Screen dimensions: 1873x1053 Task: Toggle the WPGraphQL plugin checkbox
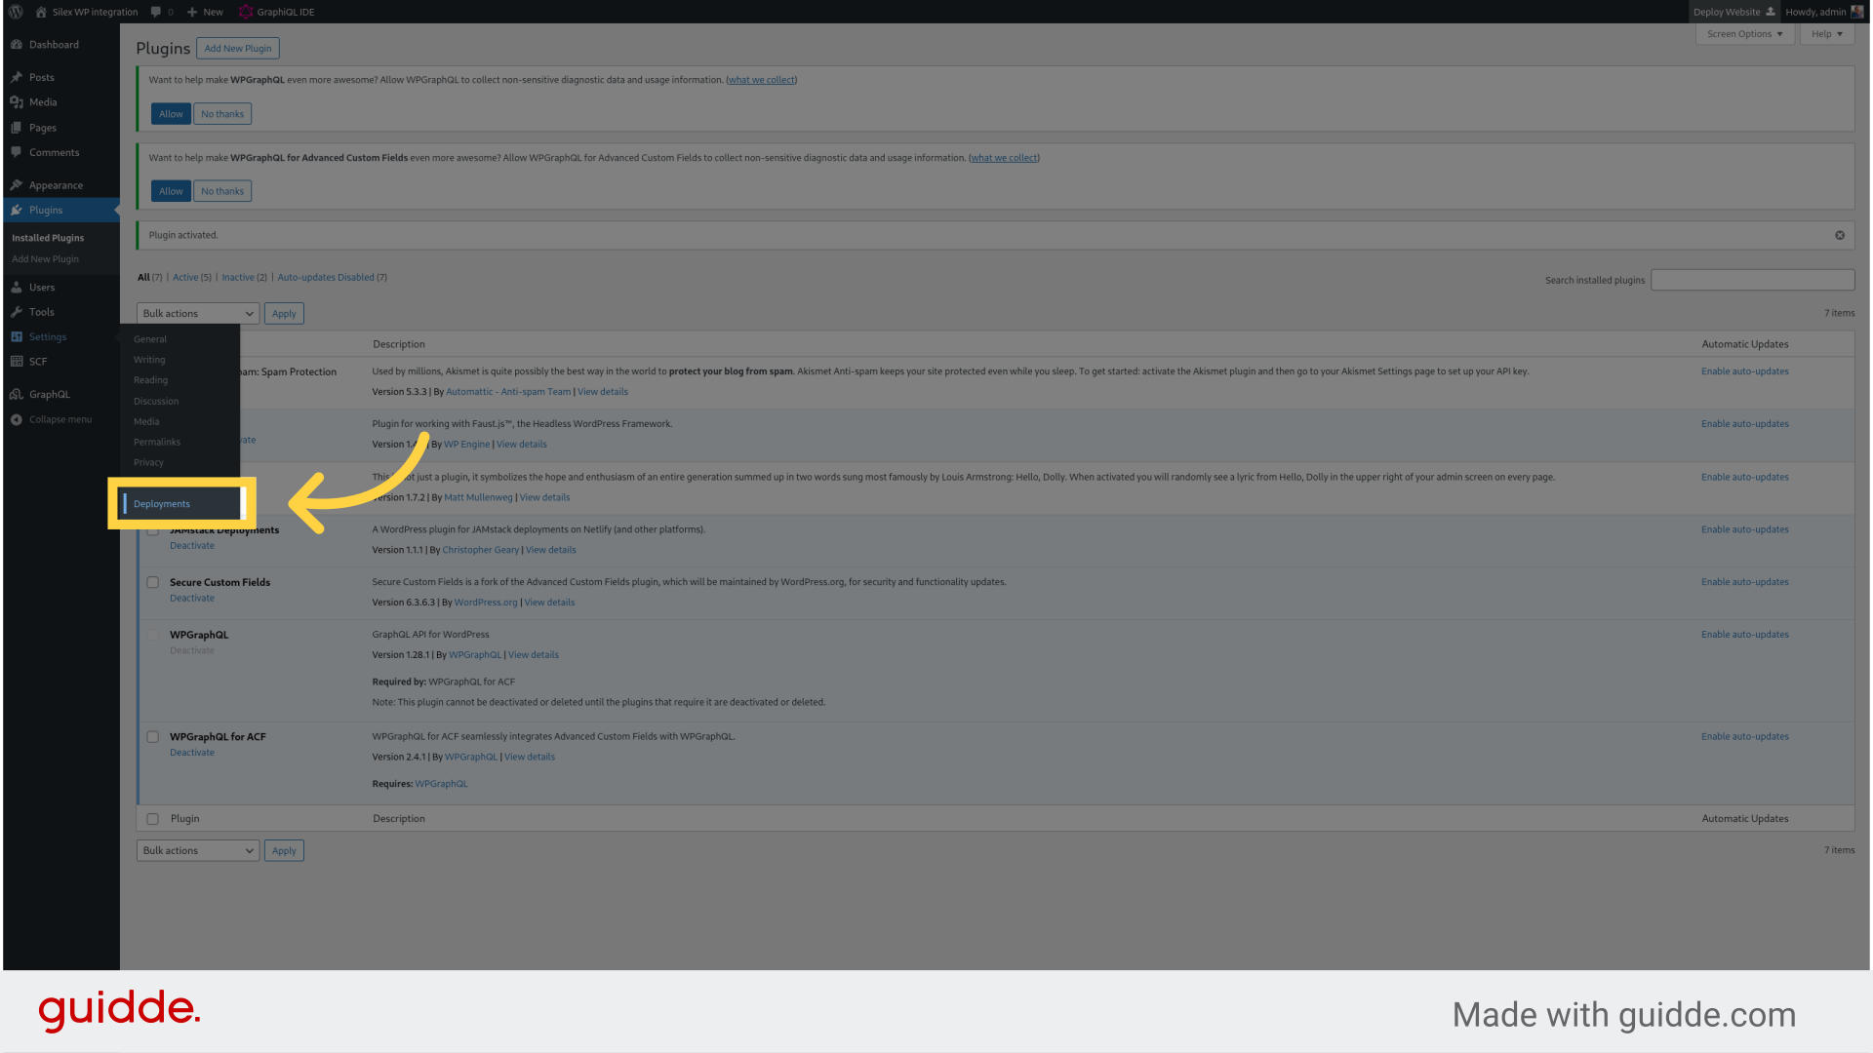[x=152, y=634]
